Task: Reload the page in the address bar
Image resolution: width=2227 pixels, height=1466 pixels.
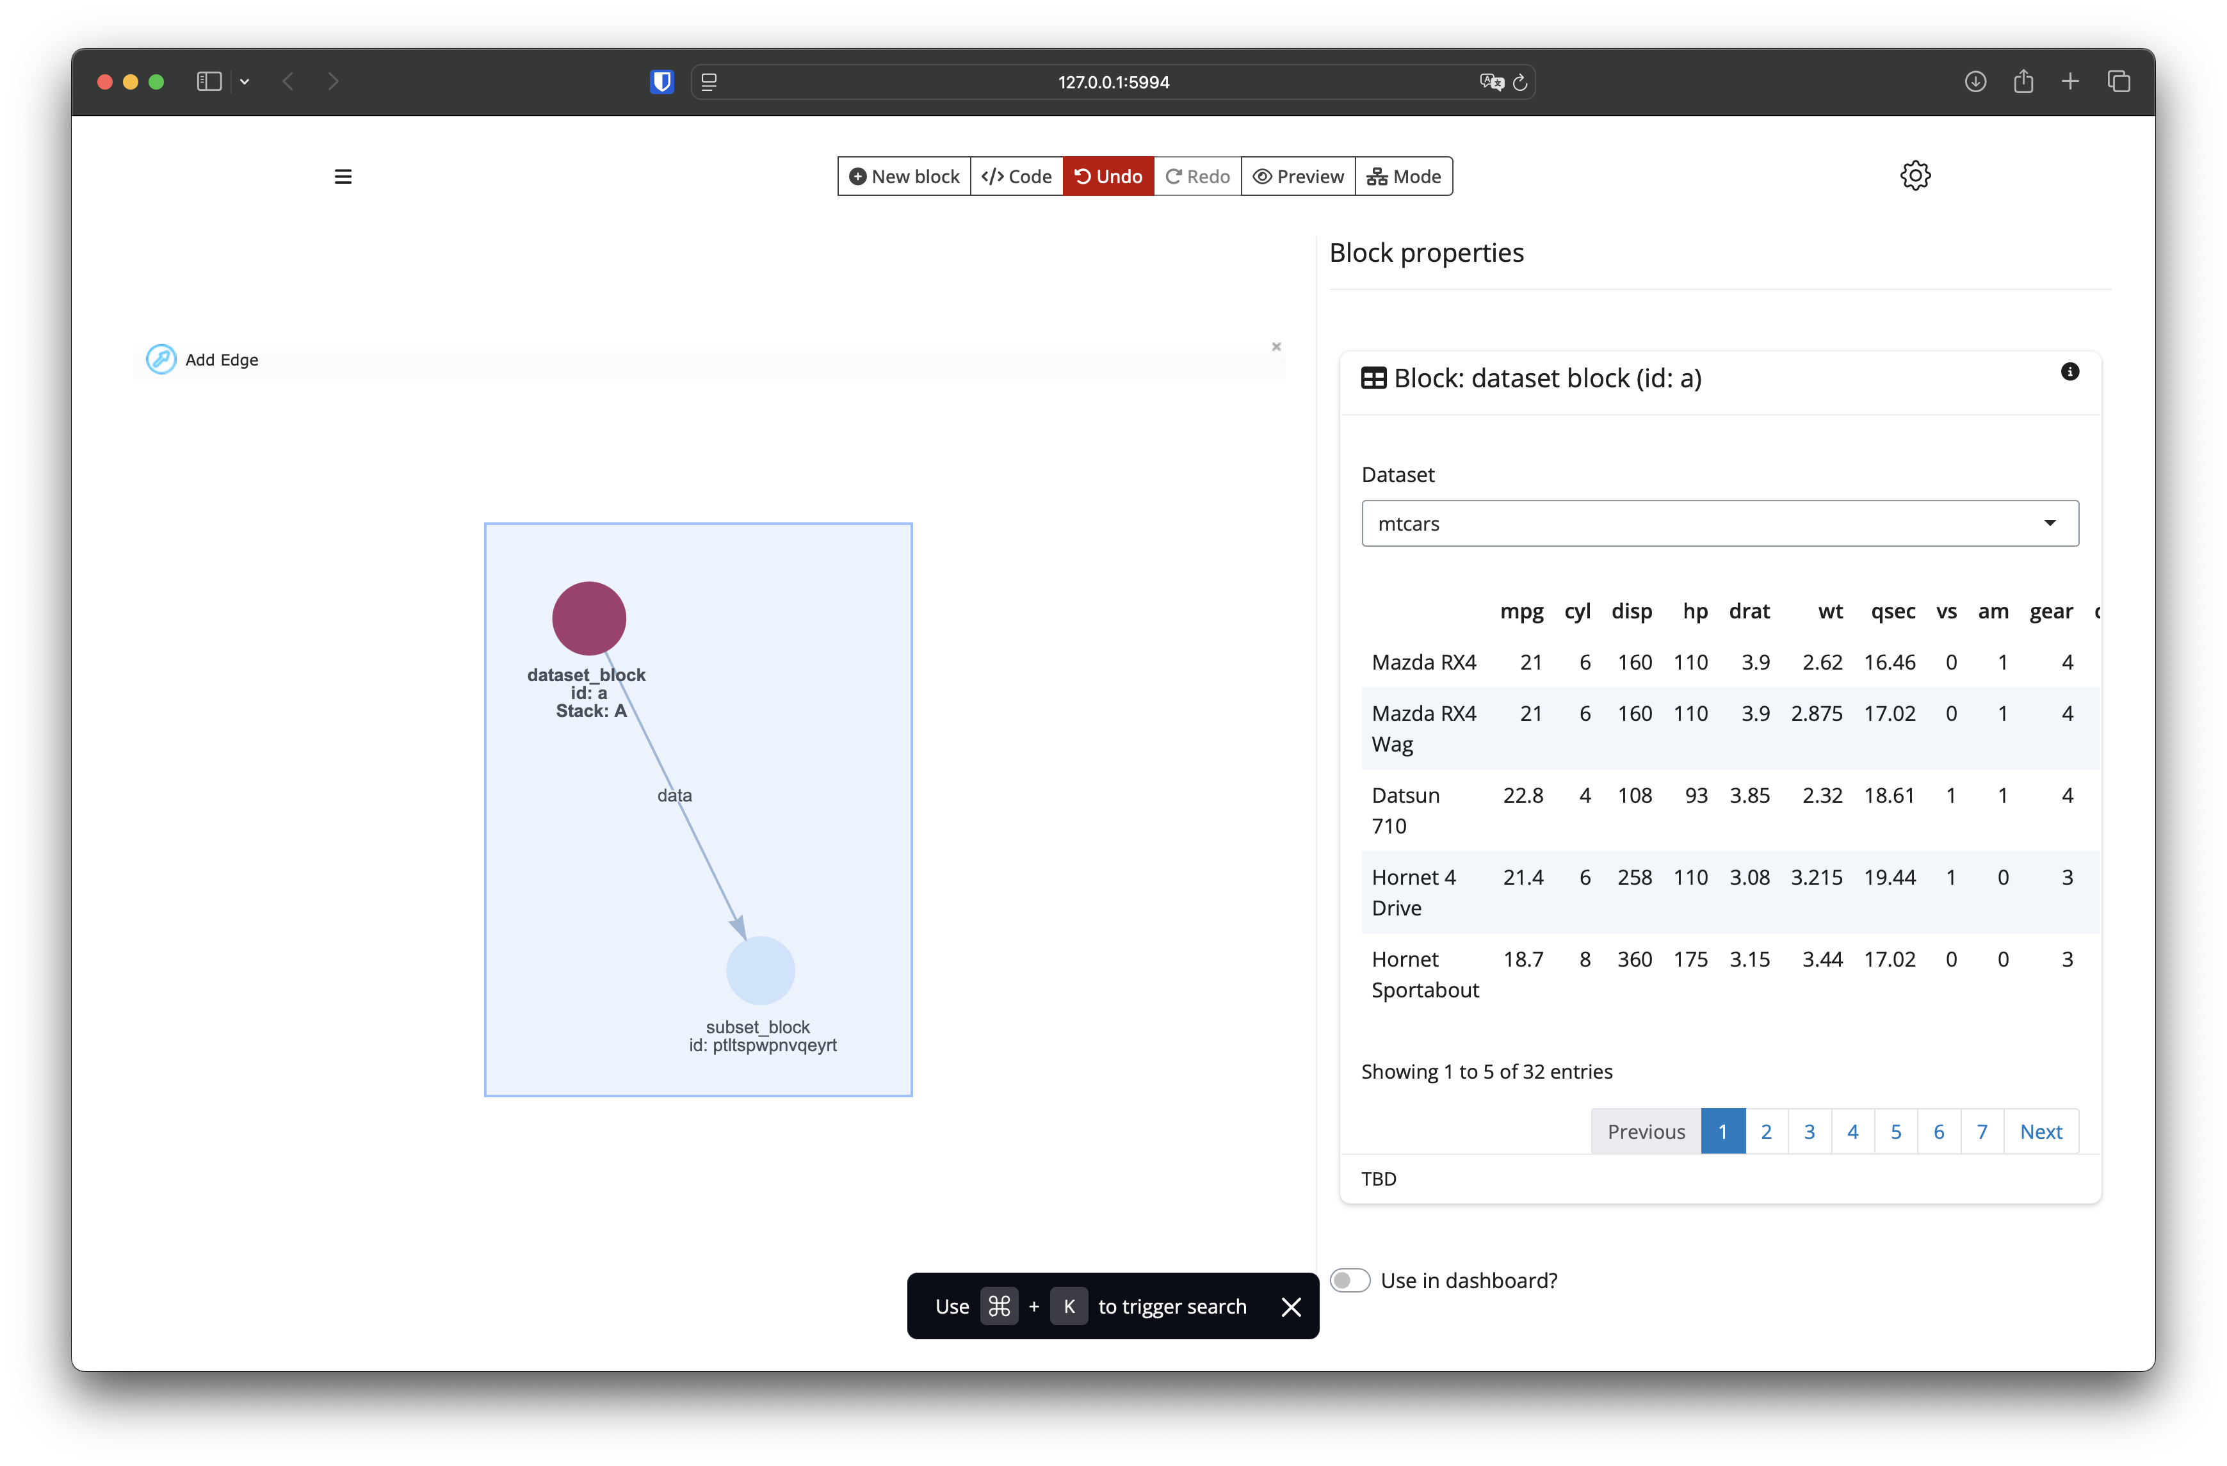Action: 1521,83
